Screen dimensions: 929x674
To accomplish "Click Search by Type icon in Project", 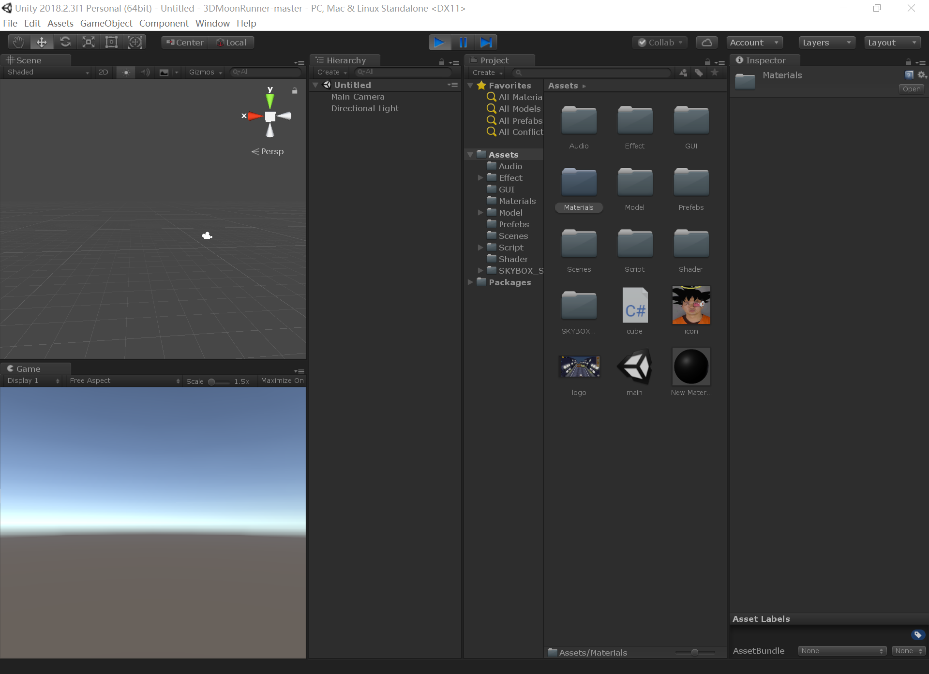I will [x=683, y=73].
